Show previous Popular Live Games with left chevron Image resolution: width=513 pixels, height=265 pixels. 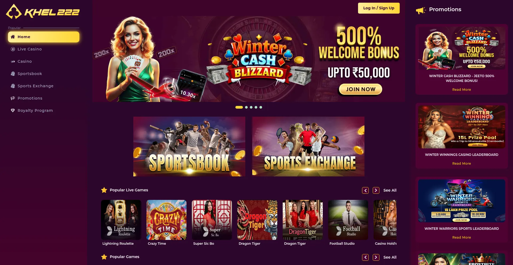(x=366, y=190)
